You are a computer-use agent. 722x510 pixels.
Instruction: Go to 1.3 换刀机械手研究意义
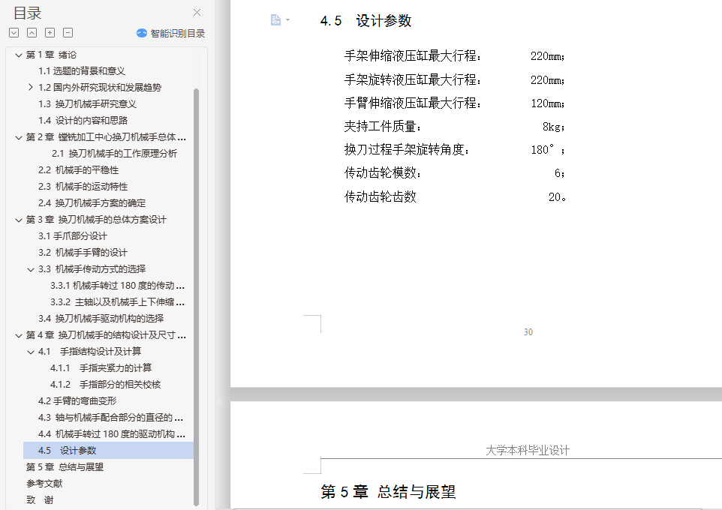[87, 104]
